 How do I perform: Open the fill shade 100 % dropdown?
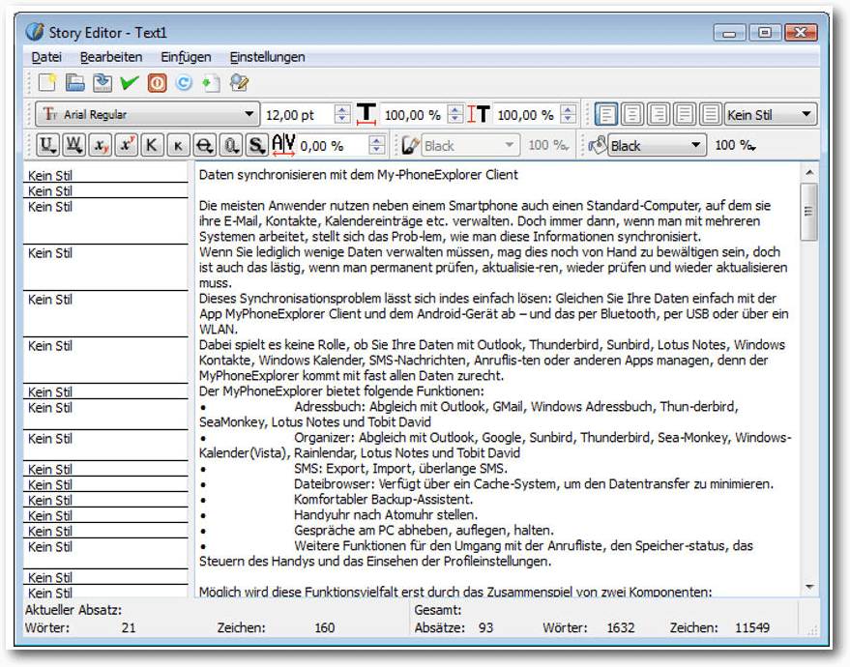[735, 145]
